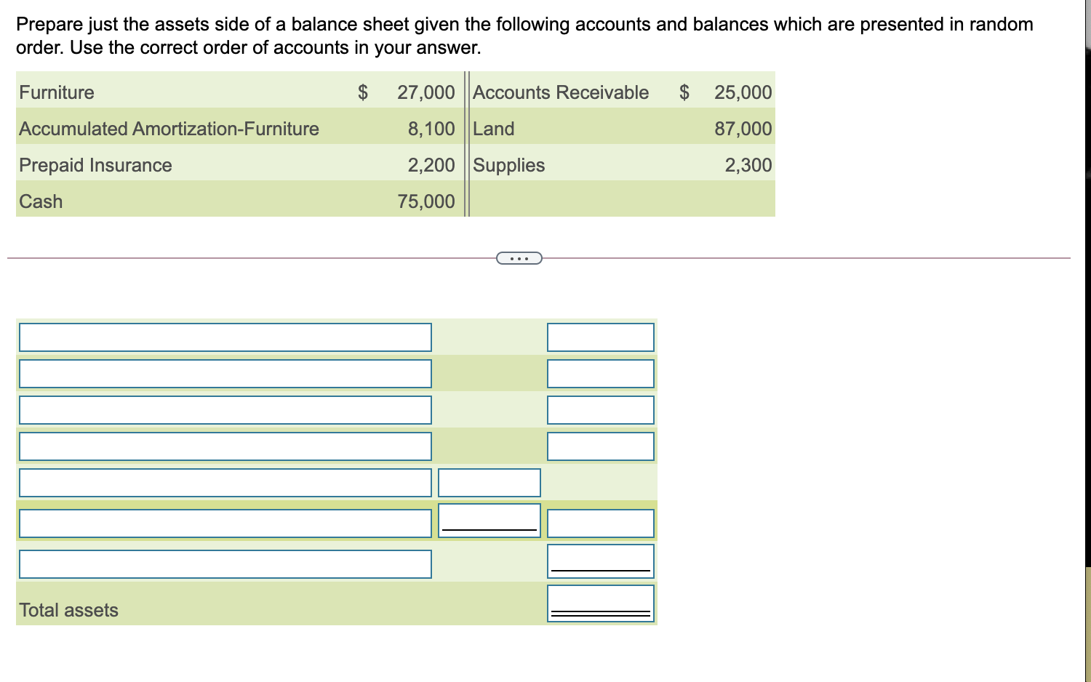Click the instructions text at the top
The width and height of the screenshot is (1091, 682).
509,35
